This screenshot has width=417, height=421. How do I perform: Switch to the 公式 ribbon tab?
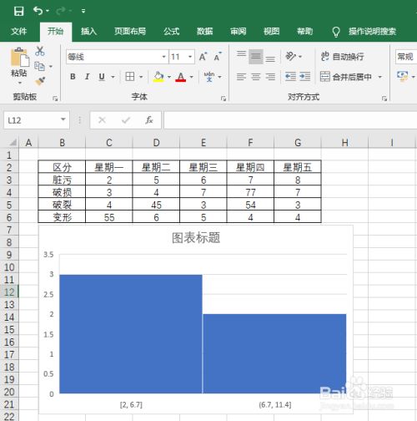point(171,31)
